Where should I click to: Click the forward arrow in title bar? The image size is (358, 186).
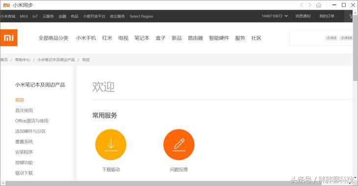pyautogui.click(x=310, y=5)
